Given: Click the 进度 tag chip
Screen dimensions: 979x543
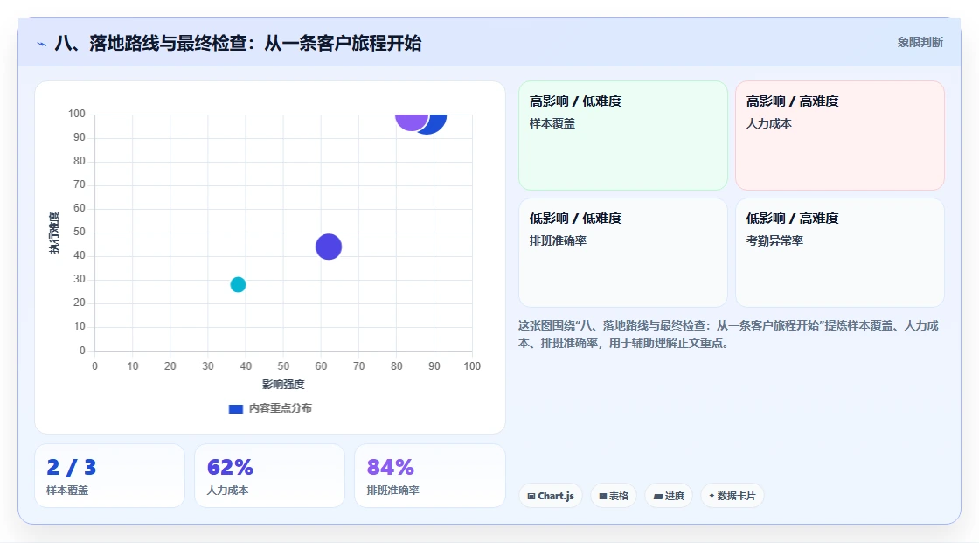Looking at the screenshot, I should coord(669,496).
